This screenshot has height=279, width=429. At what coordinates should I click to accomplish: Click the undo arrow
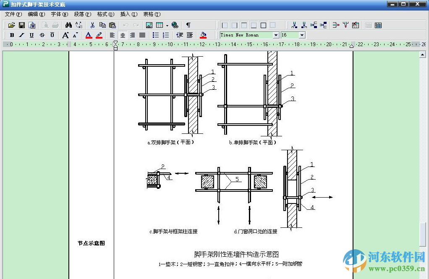126,25
